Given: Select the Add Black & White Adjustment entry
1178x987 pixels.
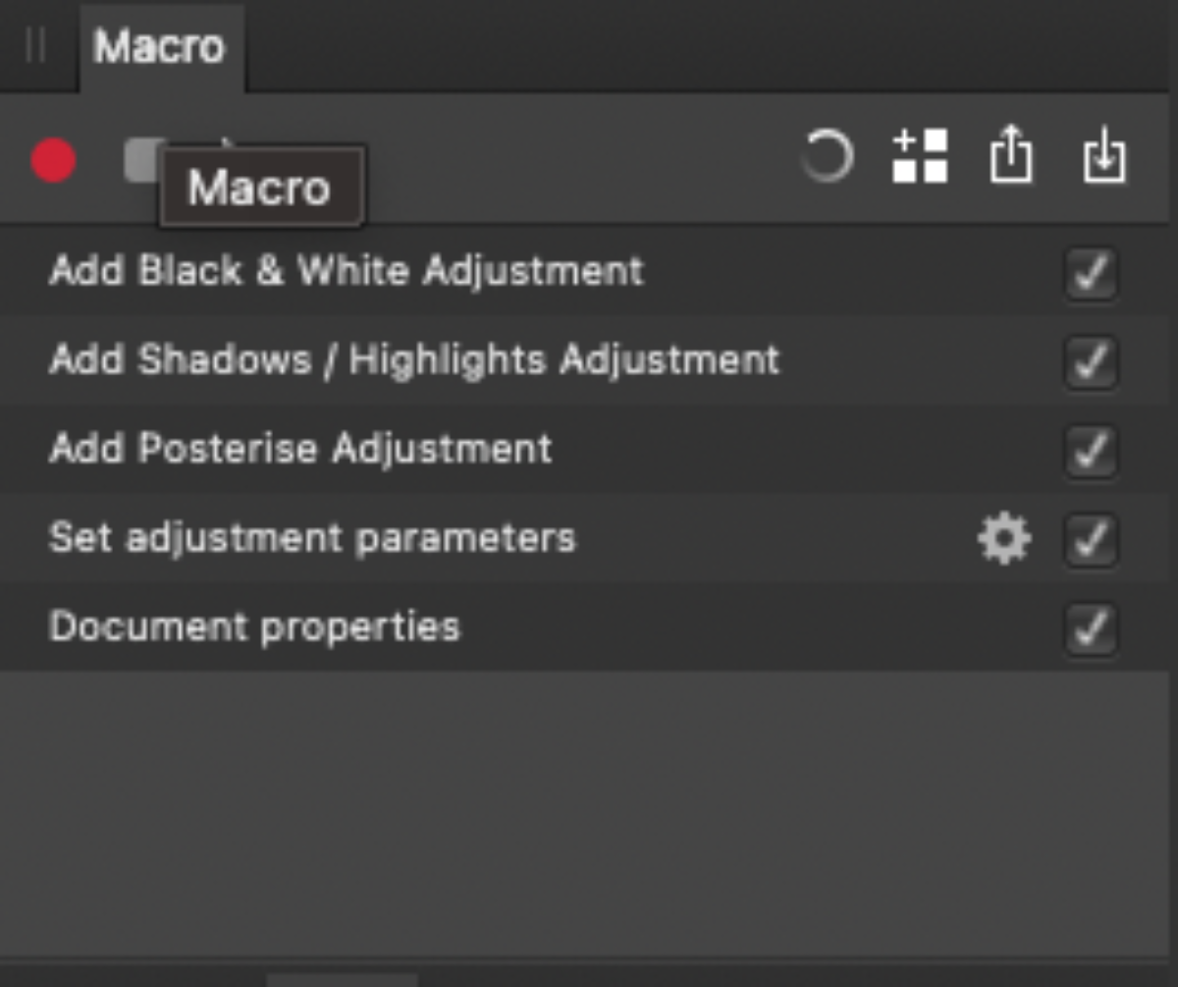Looking at the screenshot, I should point(347,271).
